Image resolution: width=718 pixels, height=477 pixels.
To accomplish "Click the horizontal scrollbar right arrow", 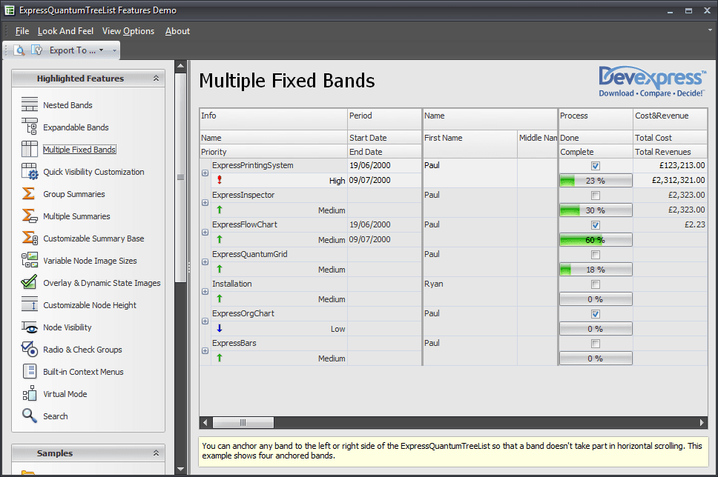I will (x=702, y=423).
